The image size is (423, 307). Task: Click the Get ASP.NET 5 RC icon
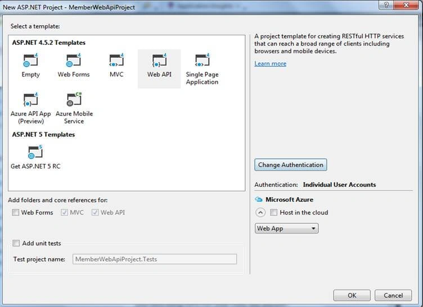tap(35, 152)
